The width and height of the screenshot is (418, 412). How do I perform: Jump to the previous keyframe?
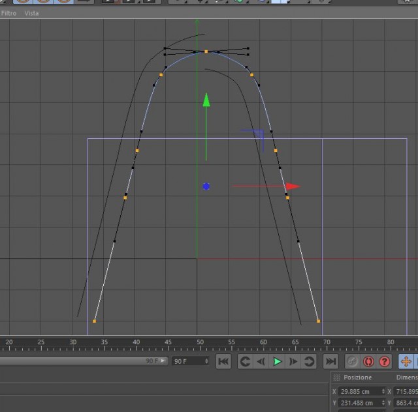coord(246,361)
